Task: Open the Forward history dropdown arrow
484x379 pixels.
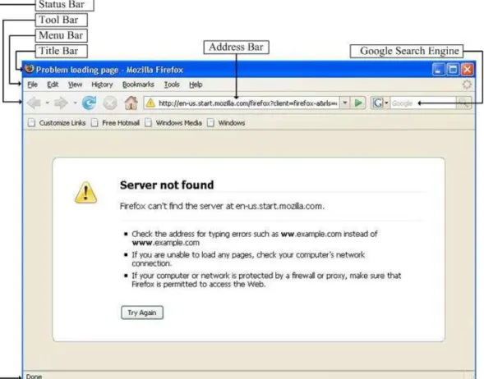Action: tap(75, 103)
